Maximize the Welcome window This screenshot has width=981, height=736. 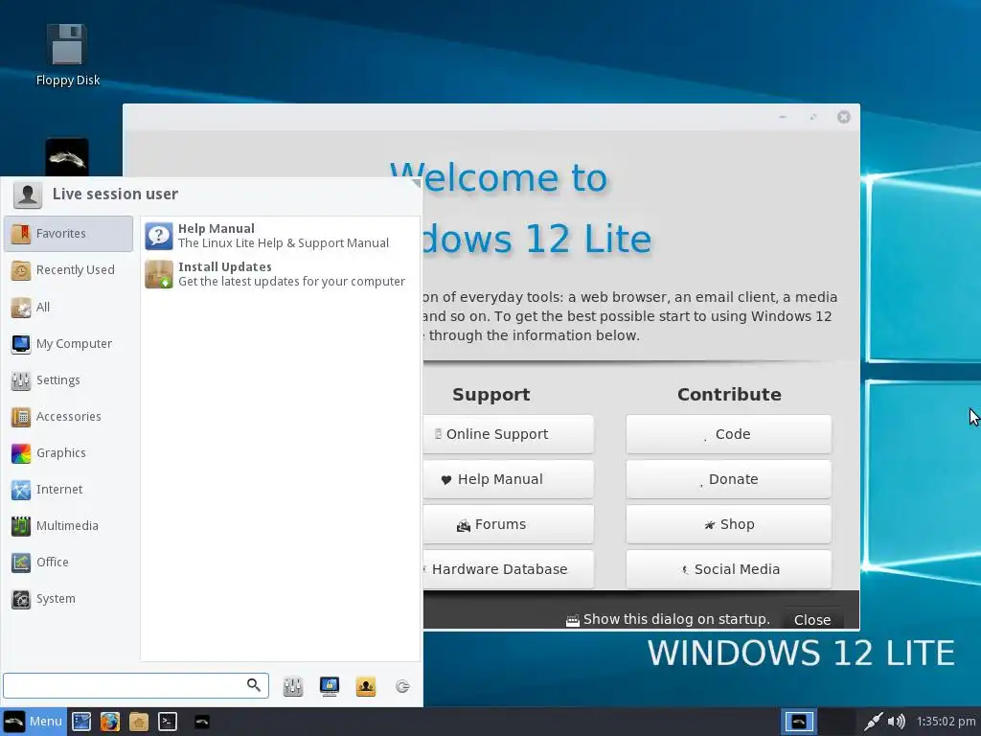pos(813,117)
